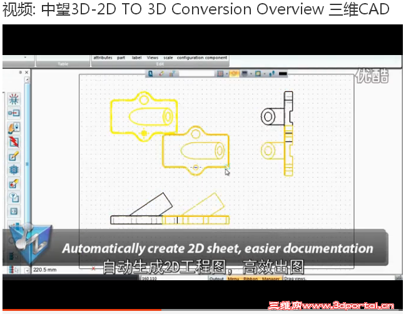The image size is (406, 314).
Task: Click the blue snowflake icon
Action: point(14,170)
